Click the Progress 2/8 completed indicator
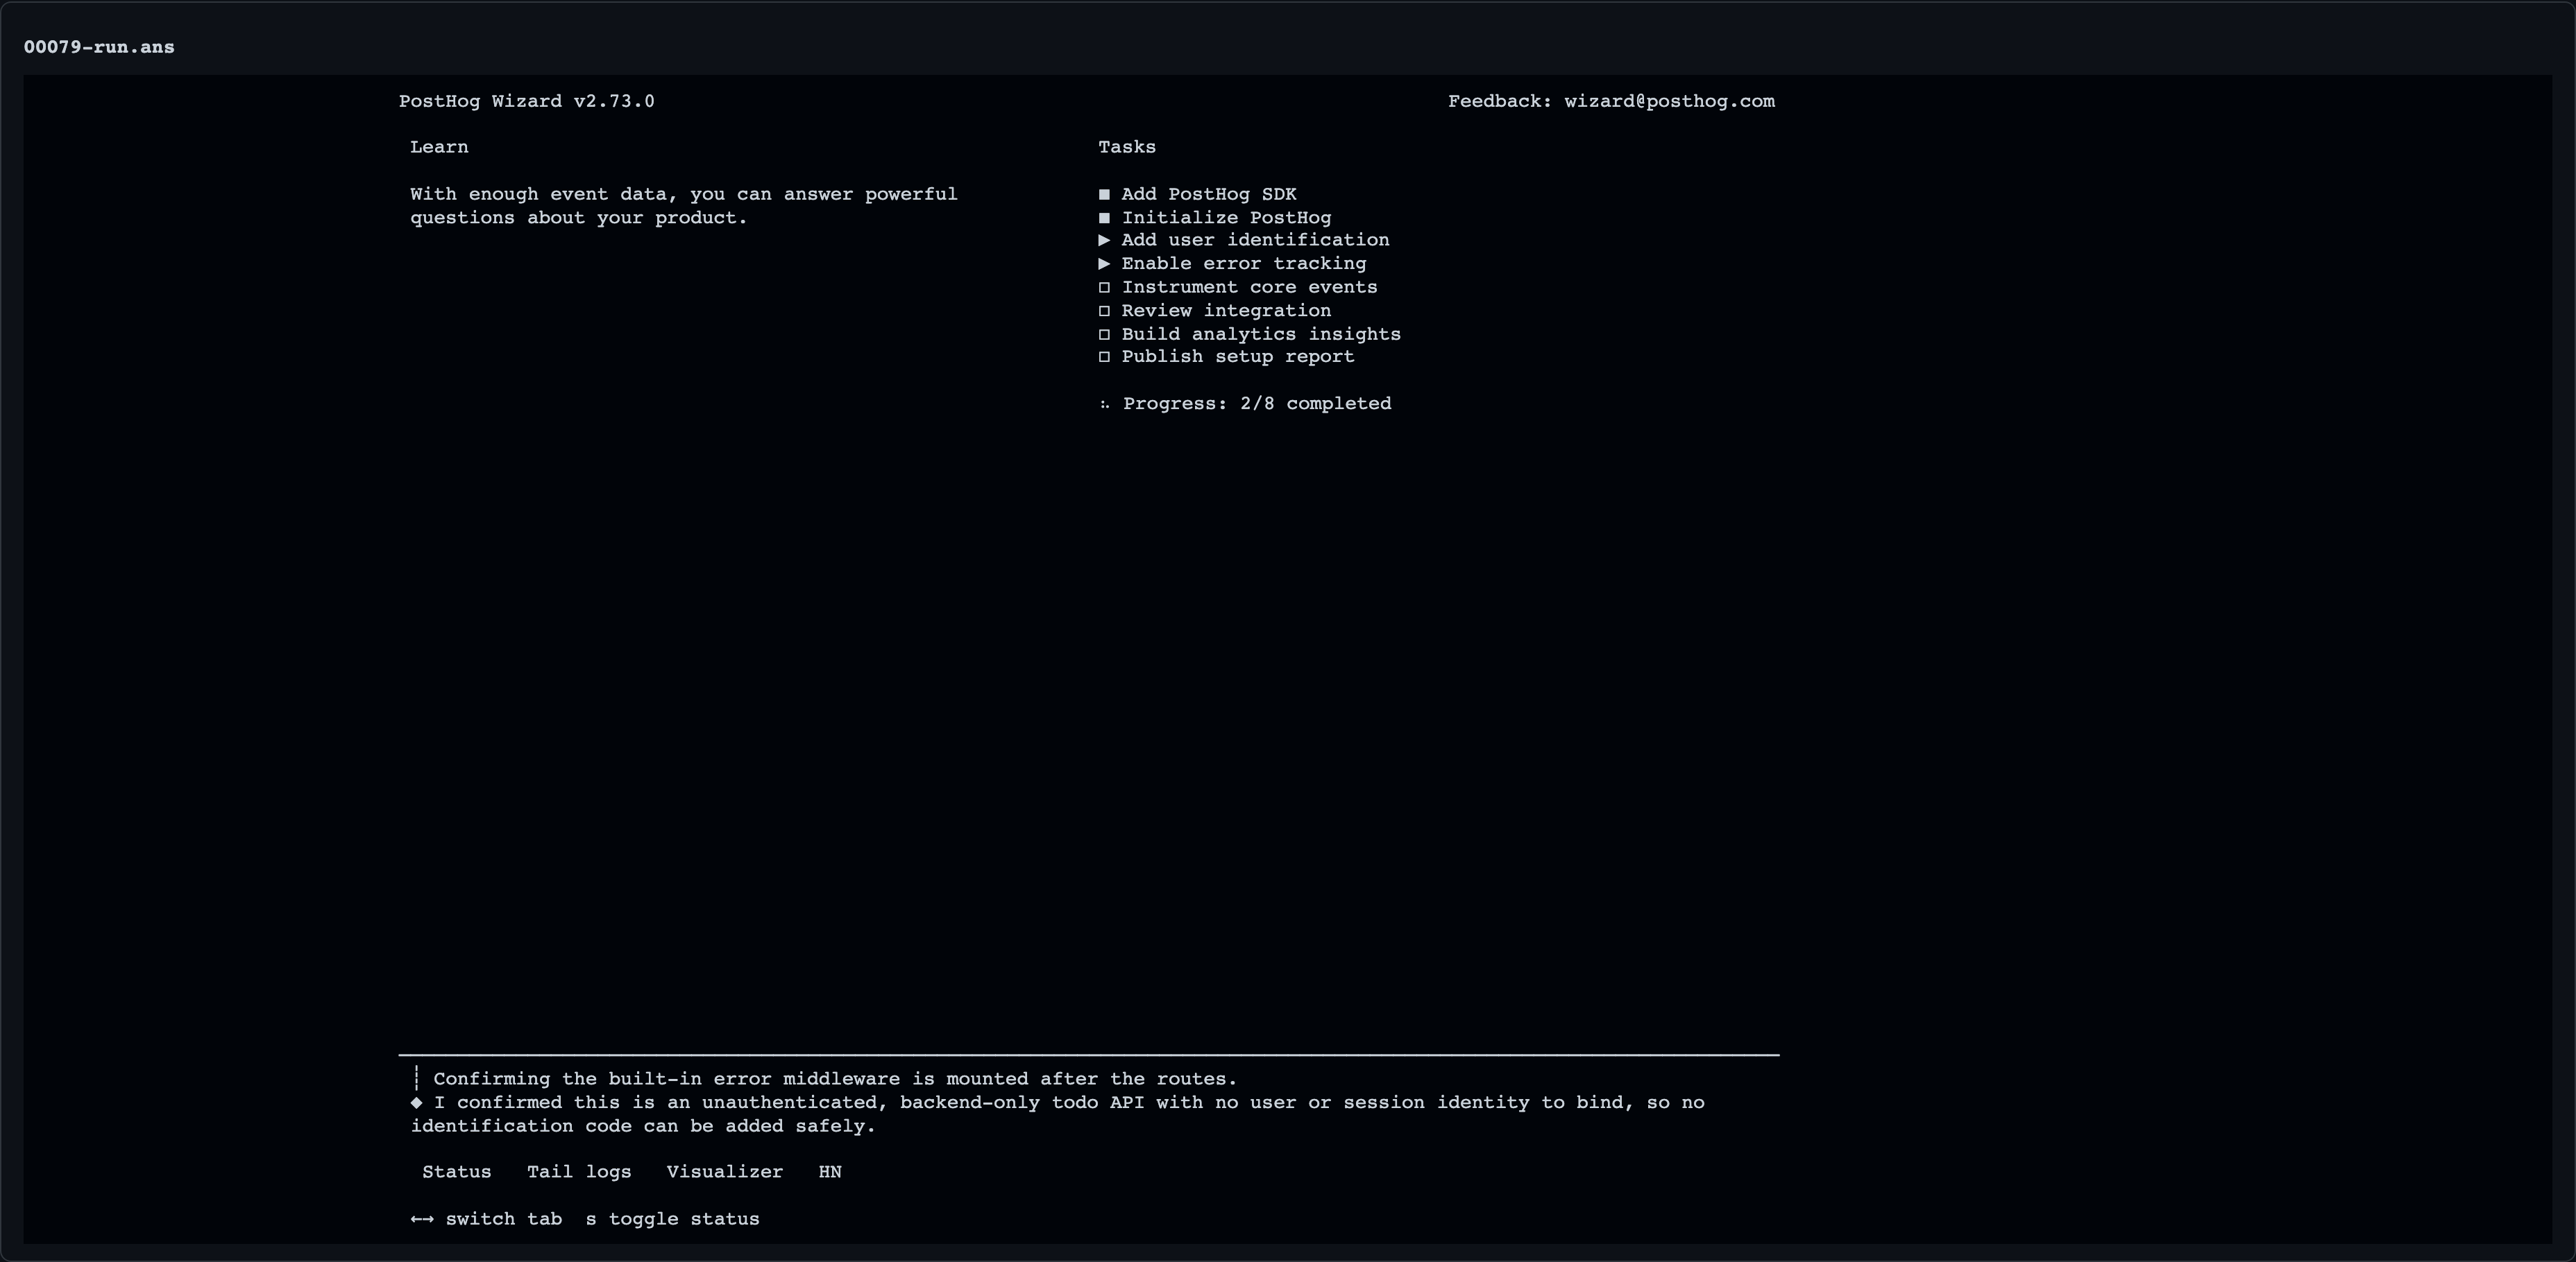The width and height of the screenshot is (2576, 1262). 1257,405
